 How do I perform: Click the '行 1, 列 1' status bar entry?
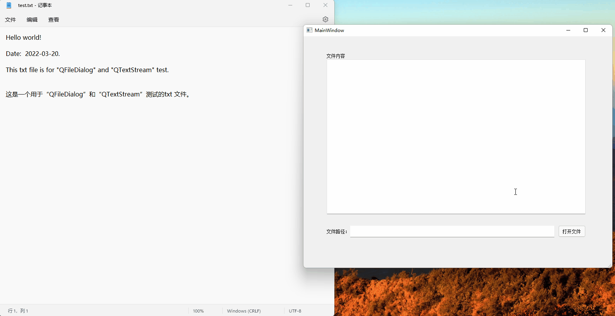click(18, 311)
